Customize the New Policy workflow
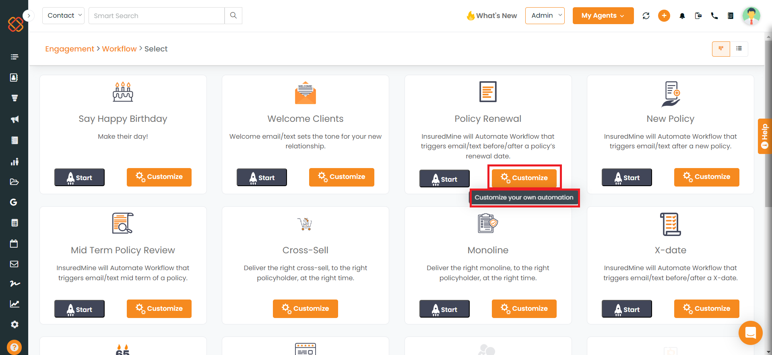This screenshot has width=772, height=355. [x=707, y=177]
